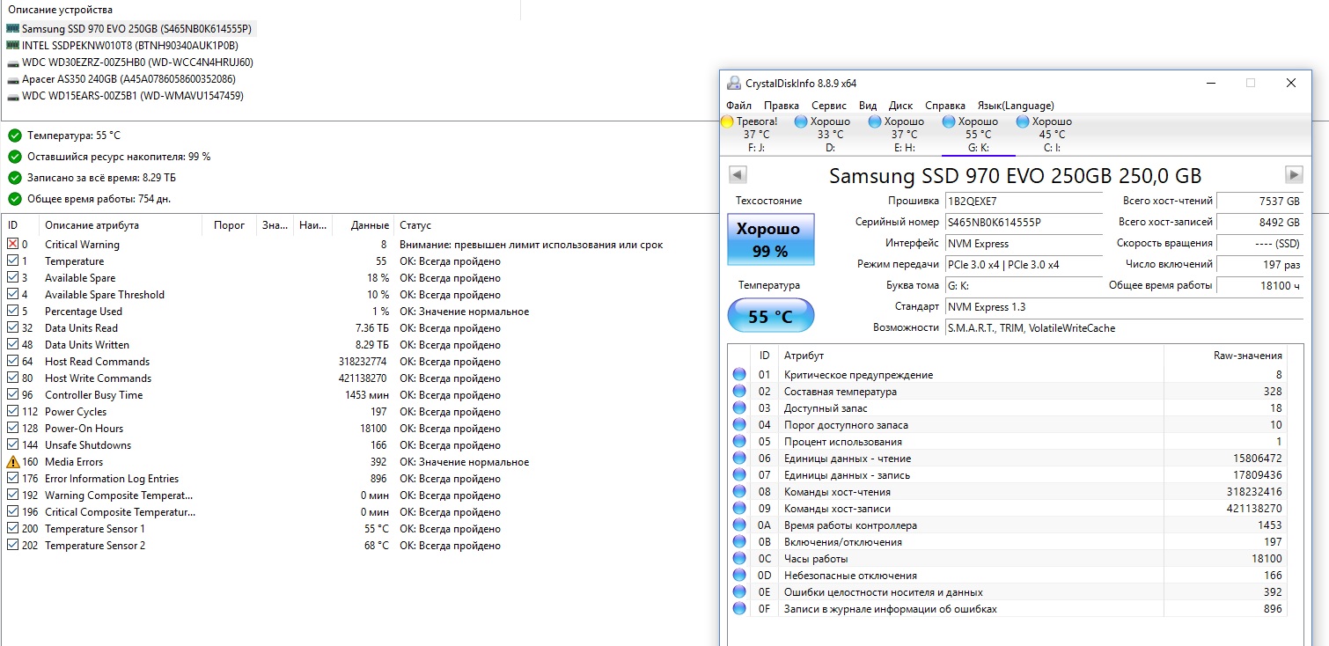Click the blue orb for Доступный запас

point(739,408)
